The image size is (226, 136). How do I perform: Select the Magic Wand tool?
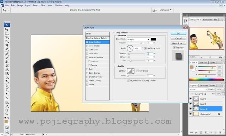7,42
